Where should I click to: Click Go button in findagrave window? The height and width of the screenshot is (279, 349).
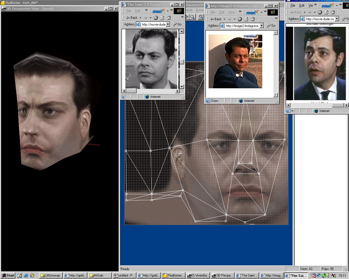[271, 26]
